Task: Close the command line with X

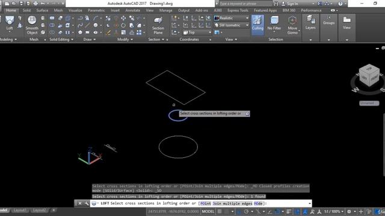Action: click(80, 203)
